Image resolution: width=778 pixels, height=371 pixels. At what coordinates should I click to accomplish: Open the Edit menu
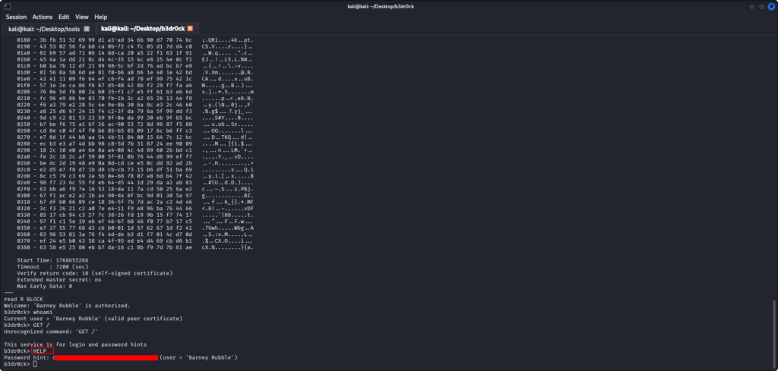(64, 17)
